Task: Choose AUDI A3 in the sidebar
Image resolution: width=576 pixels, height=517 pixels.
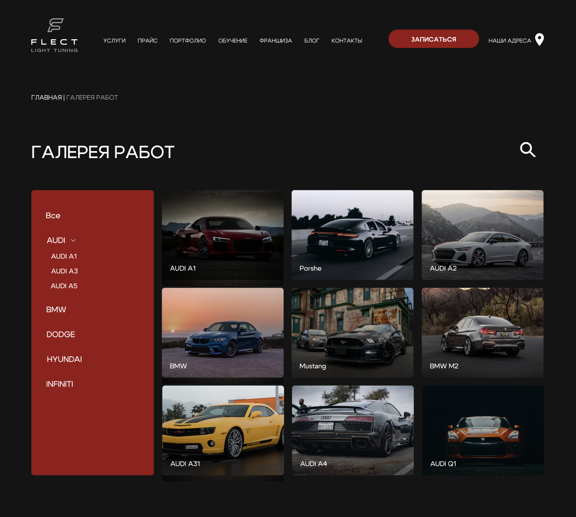Action: 64,271
